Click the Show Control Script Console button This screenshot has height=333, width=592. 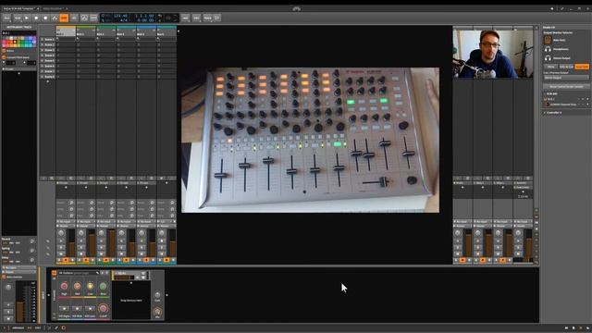pyautogui.click(x=566, y=86)
